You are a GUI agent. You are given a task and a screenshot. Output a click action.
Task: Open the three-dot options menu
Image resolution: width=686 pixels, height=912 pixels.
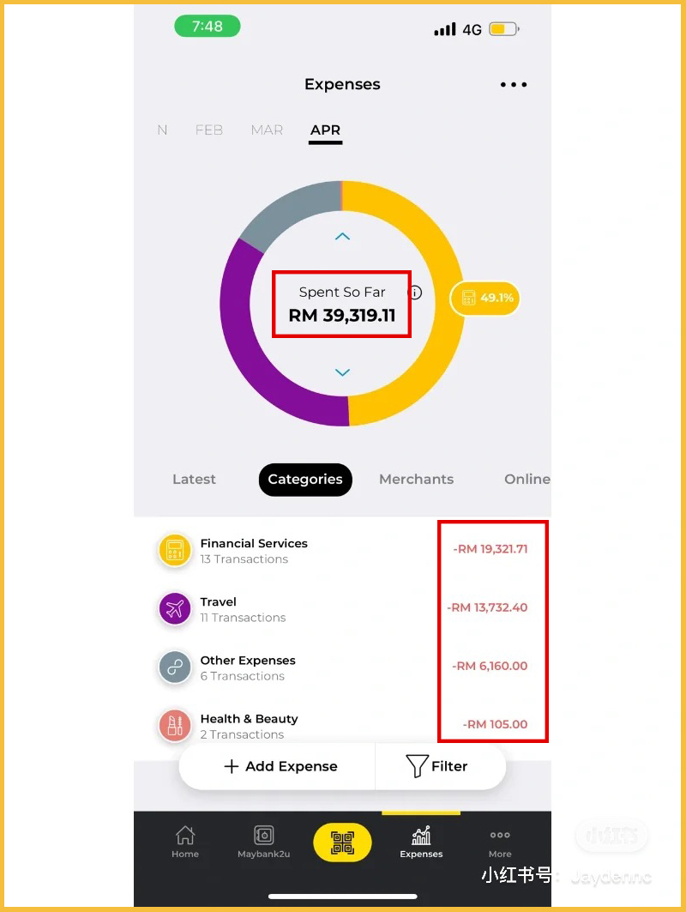click(x=513, y=84)
